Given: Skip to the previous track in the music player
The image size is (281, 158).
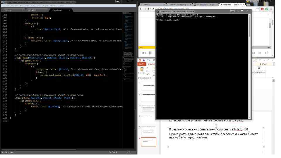Looking at the screenshot, I should click(144, 53).
